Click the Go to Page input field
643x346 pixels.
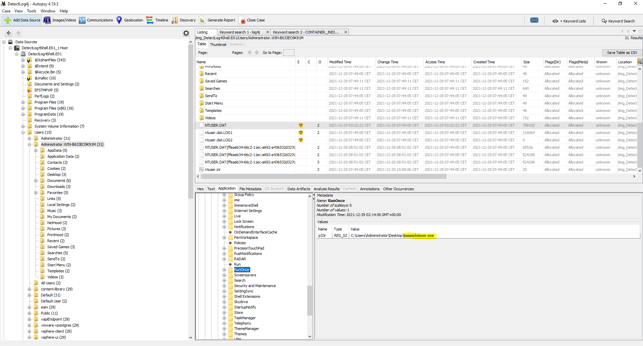(x=288, y=53)
